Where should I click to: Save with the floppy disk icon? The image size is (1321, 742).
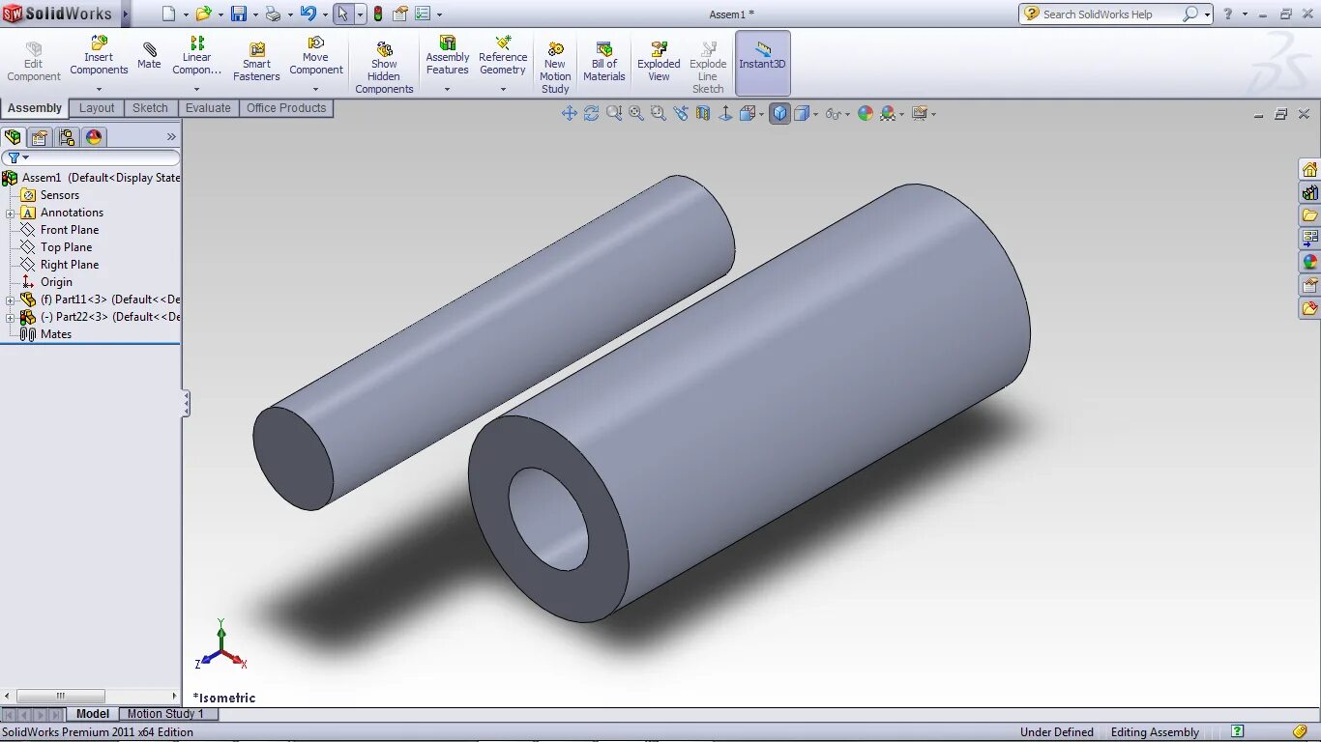(239, 14)
